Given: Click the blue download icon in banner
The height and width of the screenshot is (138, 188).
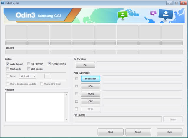Looking at the screenshot, I should click(x=165, y=14).
